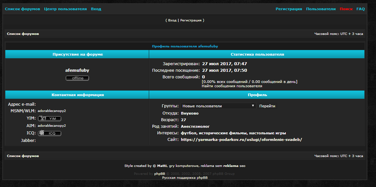
Task: Click the Контактная информация header
Action: pos(78,95)
